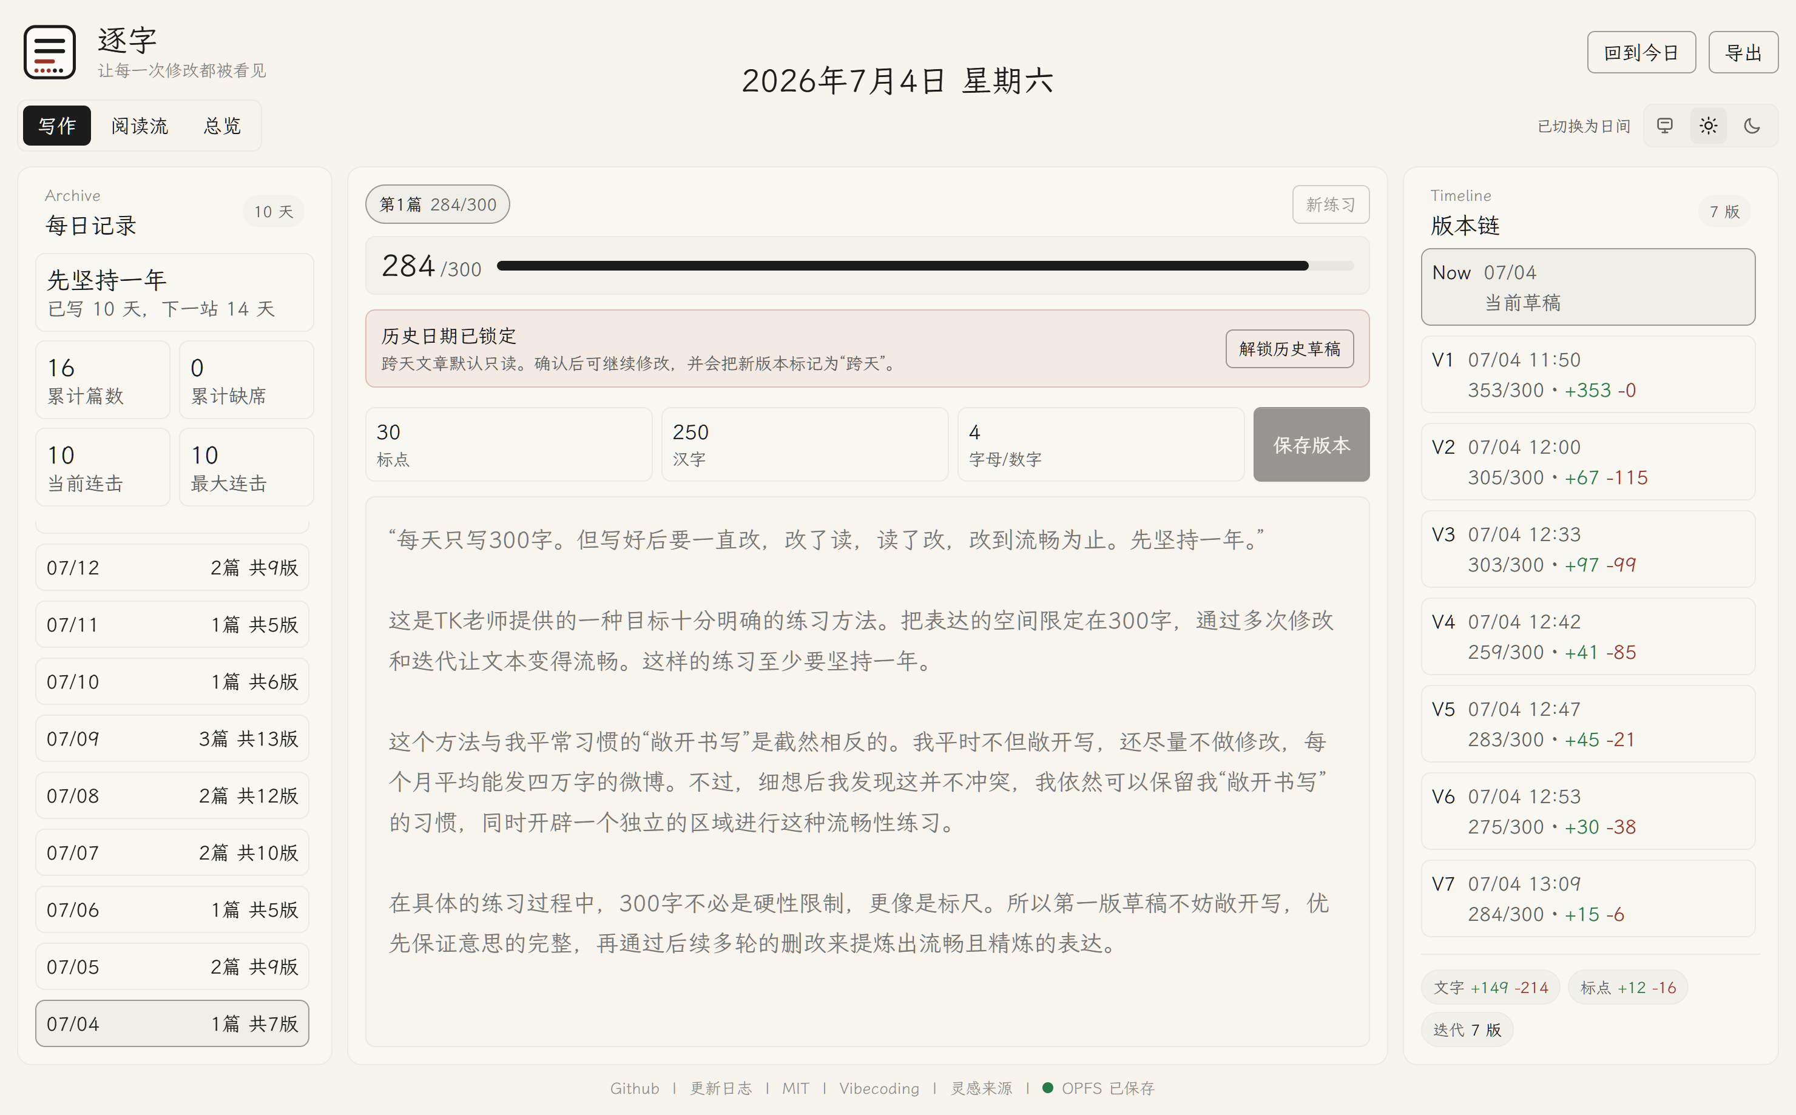Screen dimensions: 1796x1115
Task: Select the dark mode moon icon
Action: [x=1752, y=126]
